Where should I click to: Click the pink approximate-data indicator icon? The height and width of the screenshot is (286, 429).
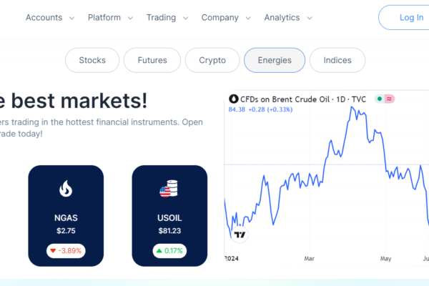pyautogui.click(x=389, y=99)
